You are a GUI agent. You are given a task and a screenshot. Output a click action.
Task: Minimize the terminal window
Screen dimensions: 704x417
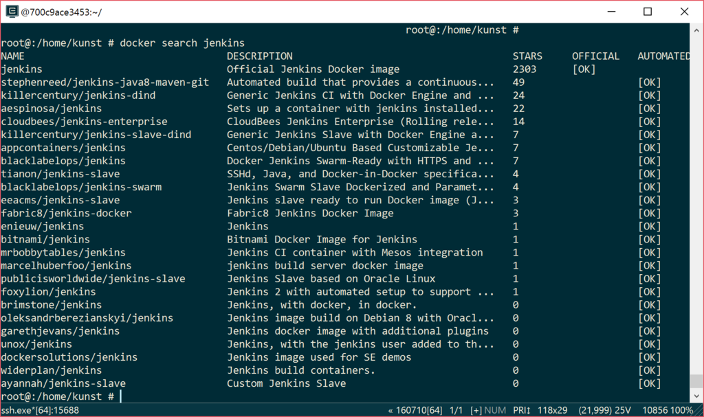[x=611, y=12]
